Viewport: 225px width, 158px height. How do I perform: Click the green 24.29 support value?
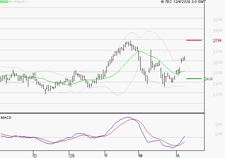208,79
